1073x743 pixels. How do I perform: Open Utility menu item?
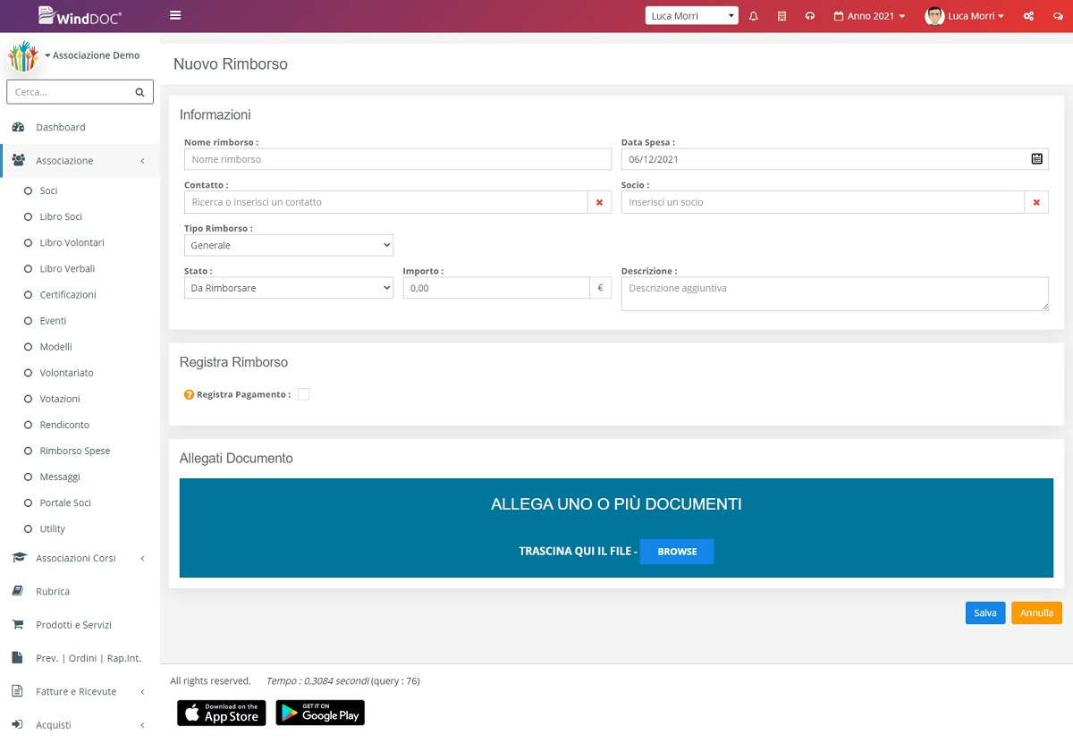(x=52, y=528)
